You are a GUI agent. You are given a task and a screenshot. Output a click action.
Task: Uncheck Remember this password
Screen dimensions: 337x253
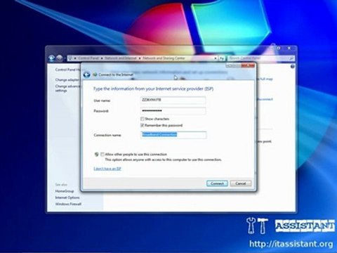[142, 125]
